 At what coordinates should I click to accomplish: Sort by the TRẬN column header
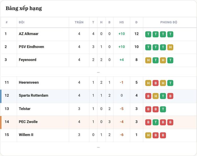click(x=79, y=22)
